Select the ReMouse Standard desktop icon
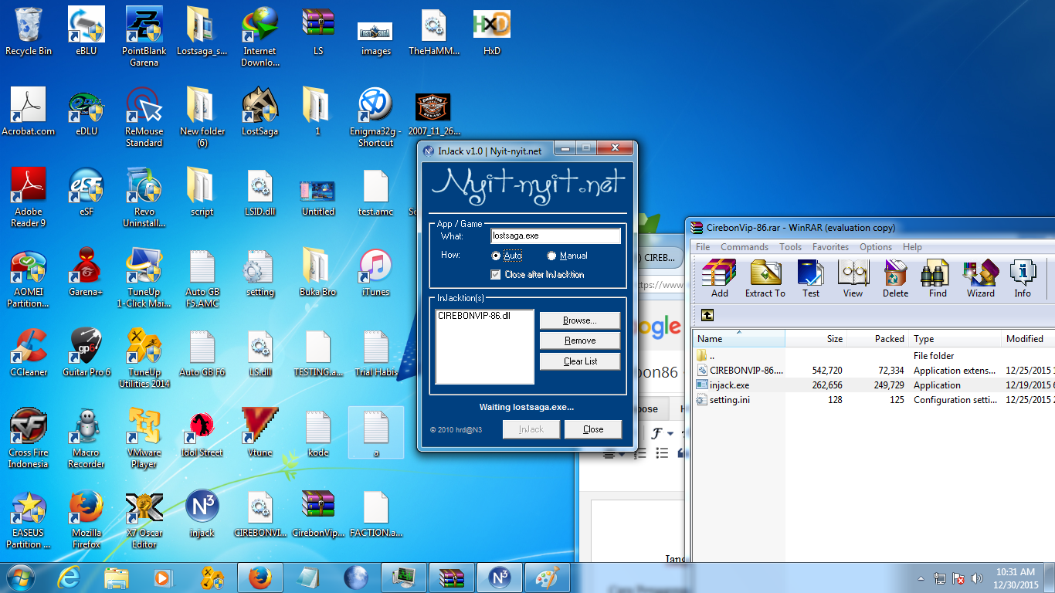1055x593 pixels. [x=144, y=117]
